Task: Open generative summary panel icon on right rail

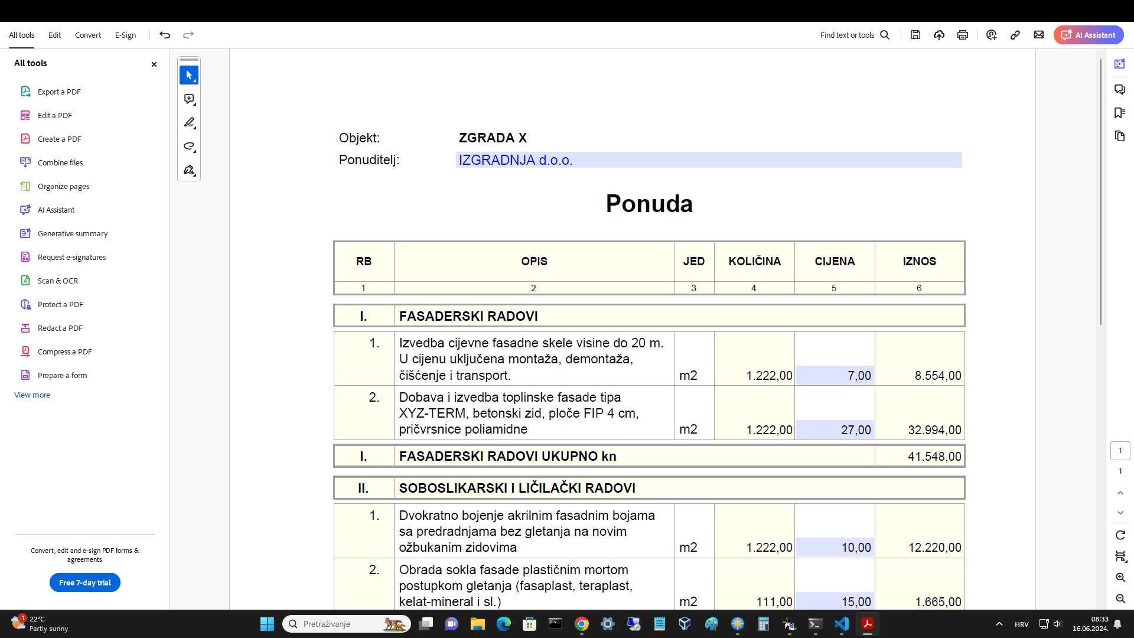Action: click(1120, 64)
